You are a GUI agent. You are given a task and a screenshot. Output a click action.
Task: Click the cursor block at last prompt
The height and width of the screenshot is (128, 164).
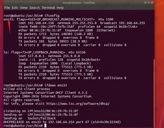coord(45,126)
